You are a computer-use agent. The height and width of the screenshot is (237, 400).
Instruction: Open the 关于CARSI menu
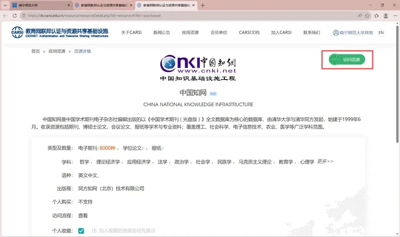pos(131,33)
